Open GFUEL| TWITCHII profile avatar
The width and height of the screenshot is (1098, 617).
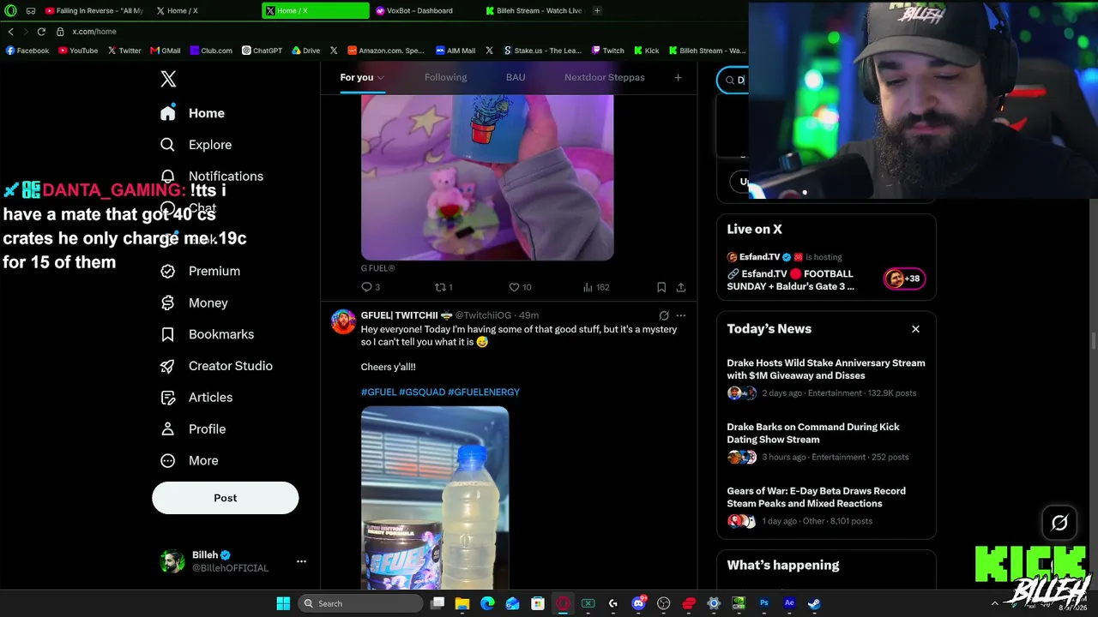[343, 322]
